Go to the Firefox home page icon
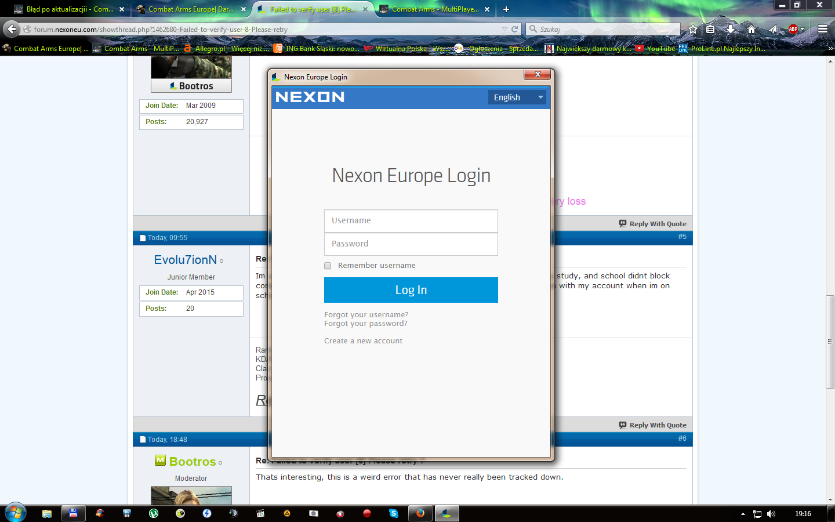This screenshot has height=522, width=835. [x=752, y=29]
